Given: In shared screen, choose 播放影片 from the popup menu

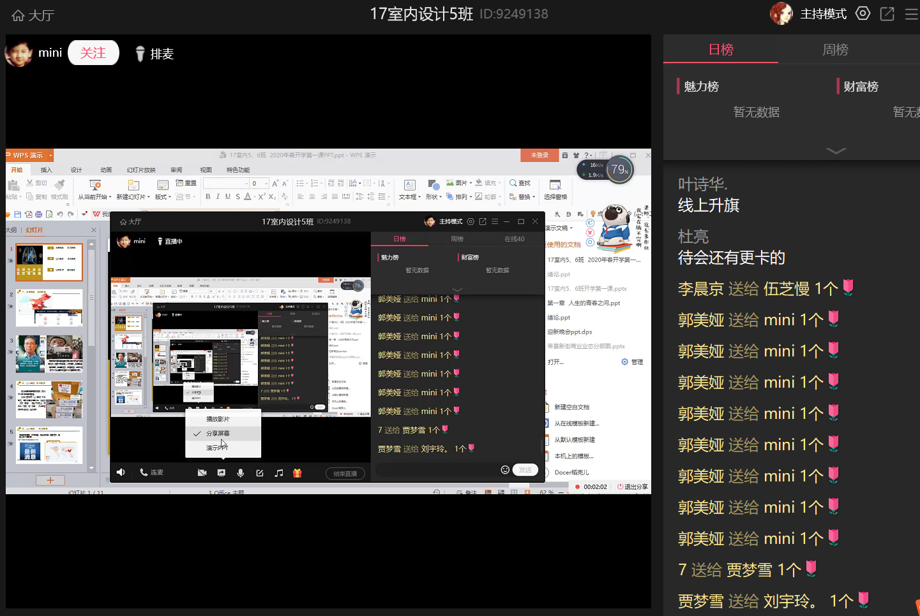Looking at the screenshot, I should 223,419.
